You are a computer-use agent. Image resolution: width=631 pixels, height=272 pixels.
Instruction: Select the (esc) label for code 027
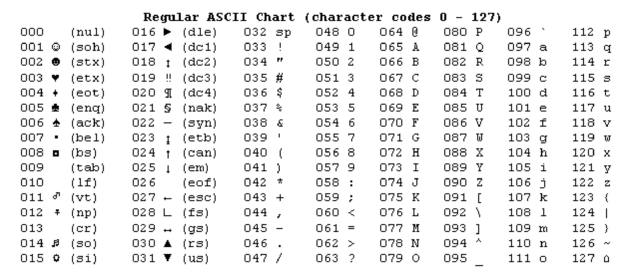click(x=200, y=198)
